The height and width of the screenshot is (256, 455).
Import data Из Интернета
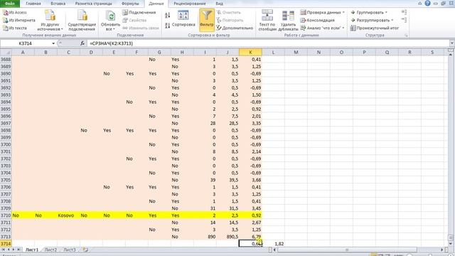click(x=19, y=21)
